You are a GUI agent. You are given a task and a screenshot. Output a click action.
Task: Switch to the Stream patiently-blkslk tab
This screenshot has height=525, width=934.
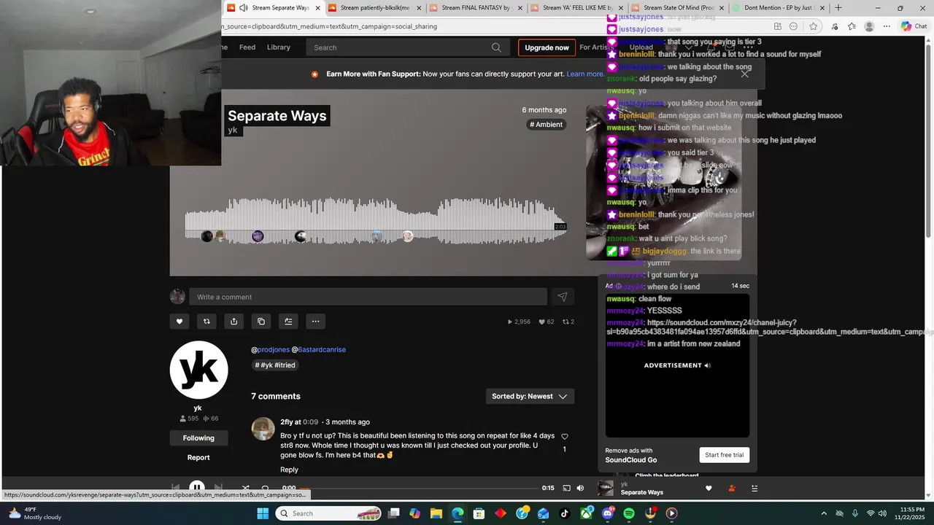(x=374, y=8)
